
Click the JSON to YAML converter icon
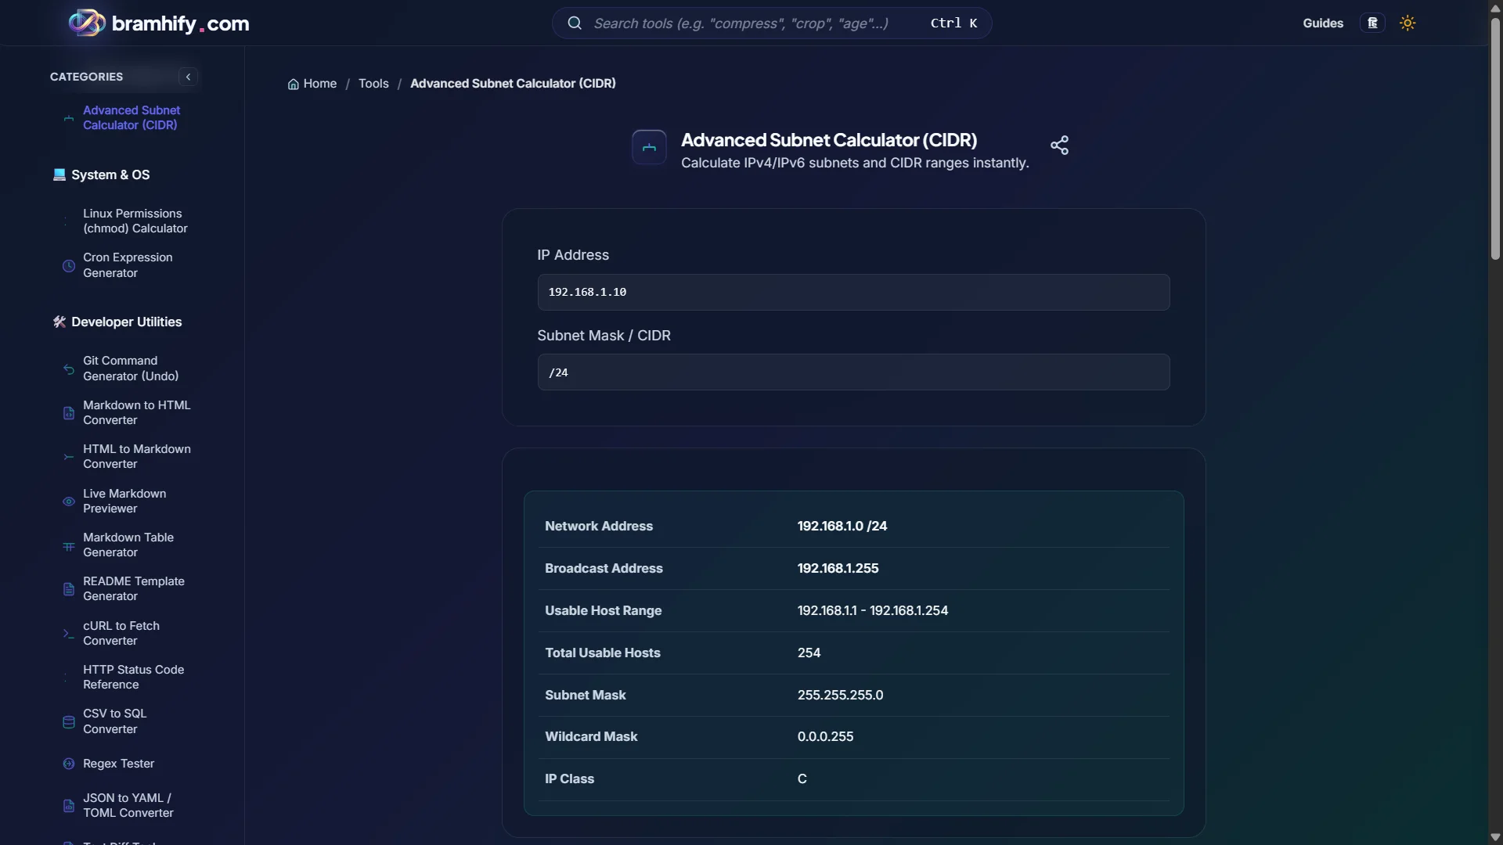[69, 806]
